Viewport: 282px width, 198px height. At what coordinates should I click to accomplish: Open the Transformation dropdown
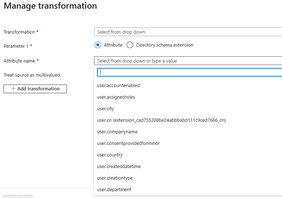(x=188, y=32)
